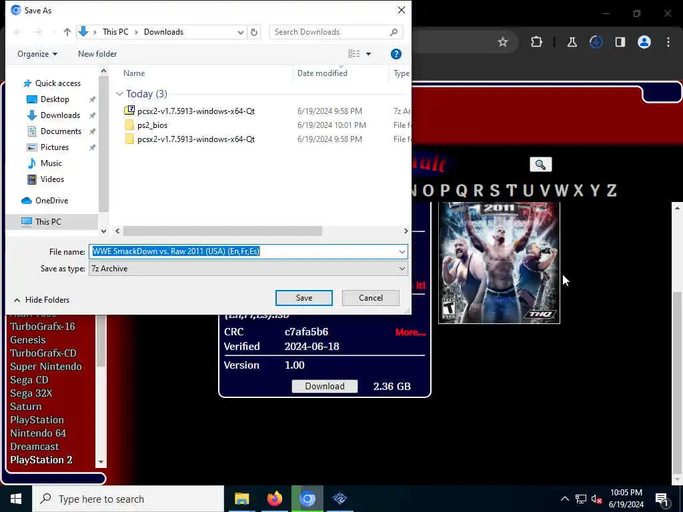The image size is (683, 512).
Task: Toggle Chrome side panel icon
Action: (x=620, y=42)
